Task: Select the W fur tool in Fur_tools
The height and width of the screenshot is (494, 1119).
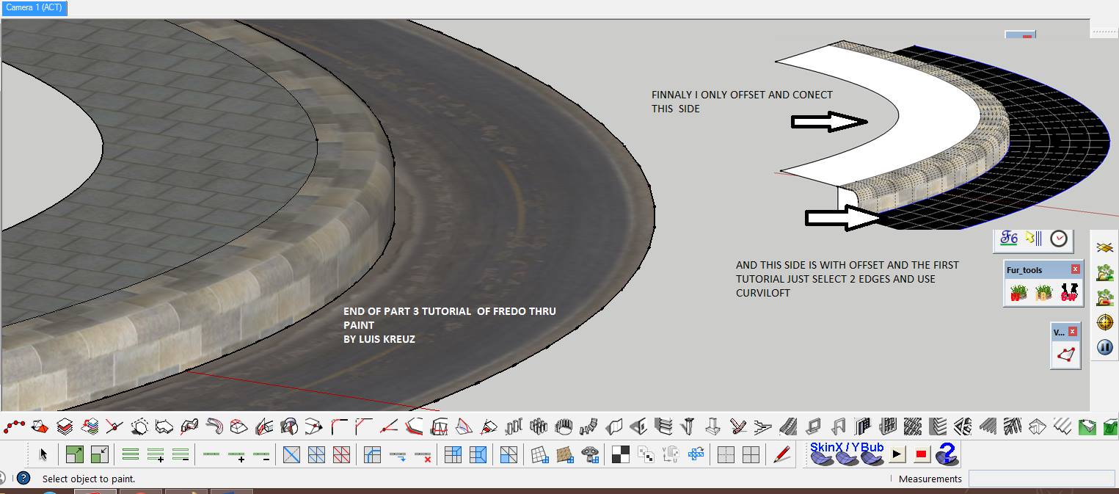Action: [x=1018, y=291]
